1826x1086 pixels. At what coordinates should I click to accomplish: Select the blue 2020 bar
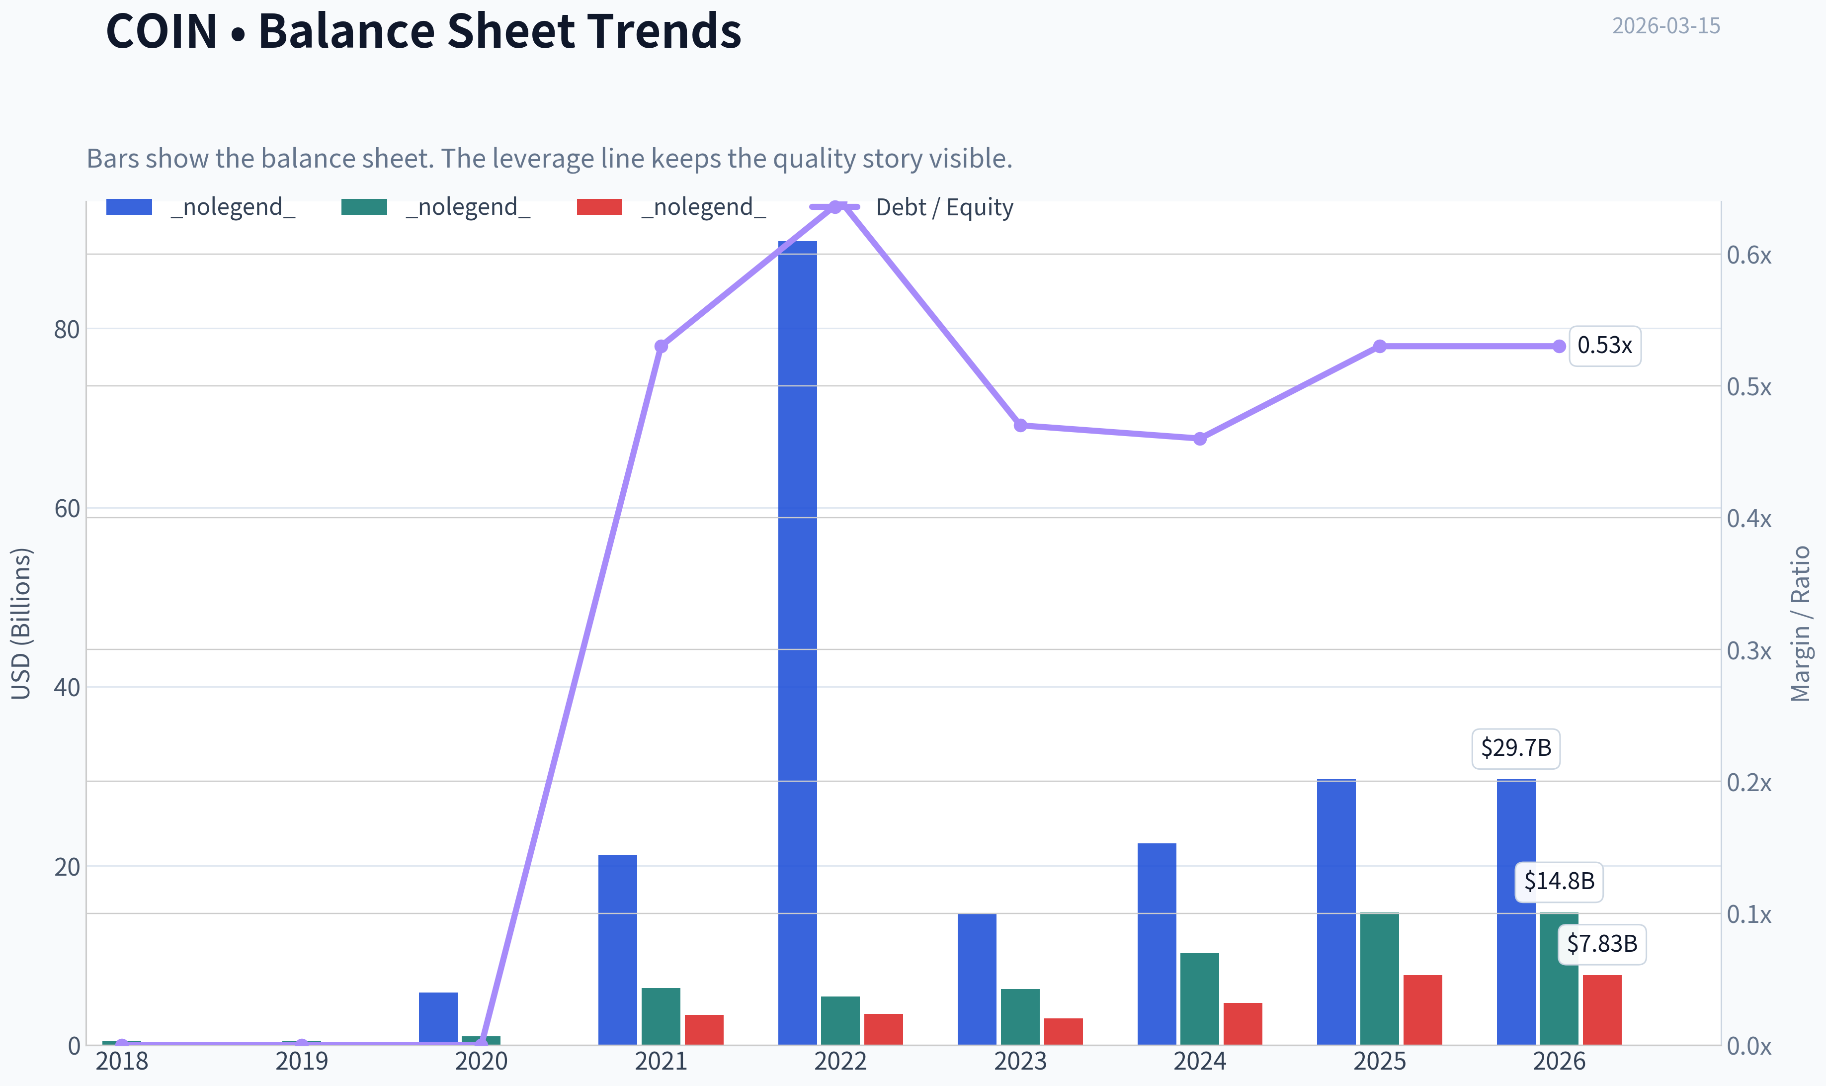click(438, 1018)
